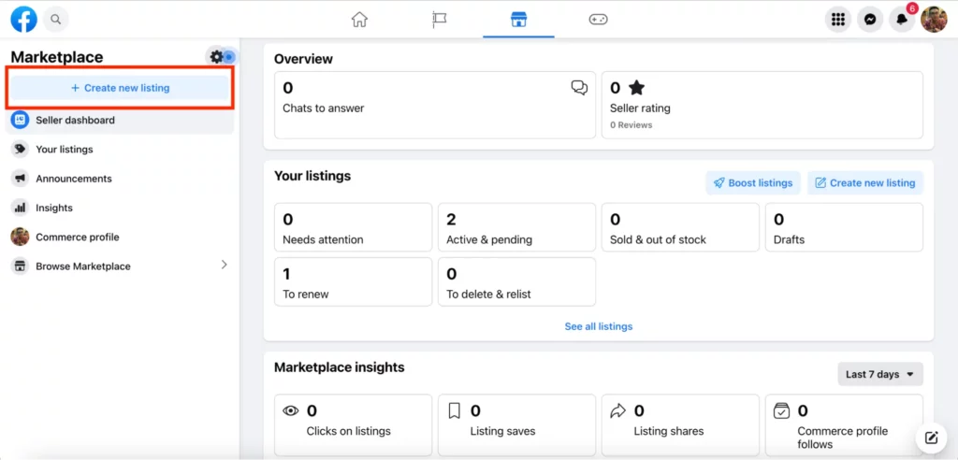The width and height of the screenshot is (958, 460).
Task: Click the Commerce profile avatar
Action: (21, 237)
